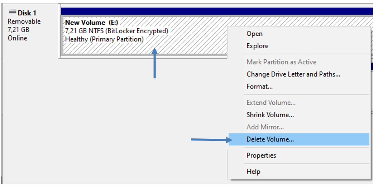Click the Disk 1 label text
Image resolution: width=376 pixels, height=188 pixels.
point(27,13)
